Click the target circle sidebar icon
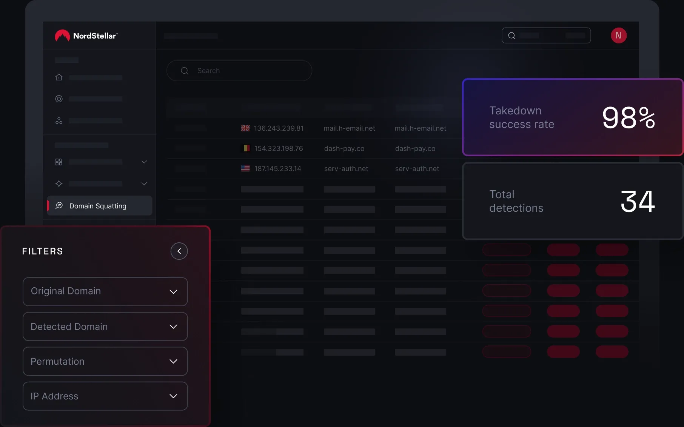684x427 pixels. coord(59,99)
